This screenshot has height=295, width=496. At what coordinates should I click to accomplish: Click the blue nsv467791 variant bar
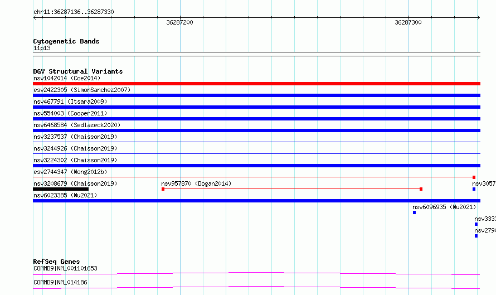pyautogui.click(x=256, y=107)
